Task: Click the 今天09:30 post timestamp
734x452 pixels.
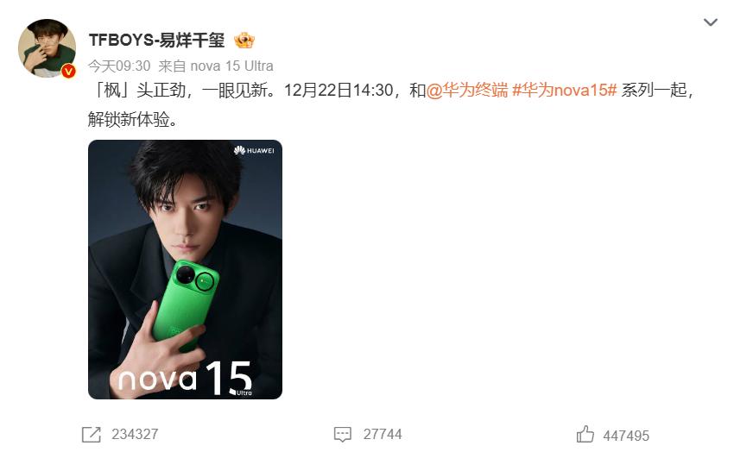Action: [x=119, y=66]
